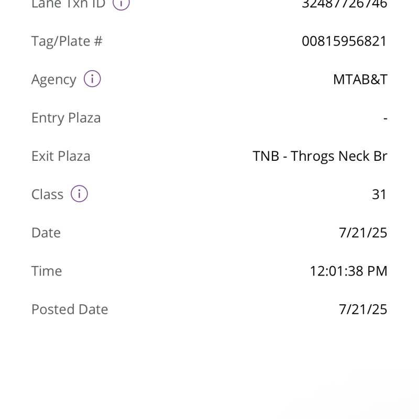419x419 pixels.
Task: Click the Class label text
Action: tap(47, 194)
